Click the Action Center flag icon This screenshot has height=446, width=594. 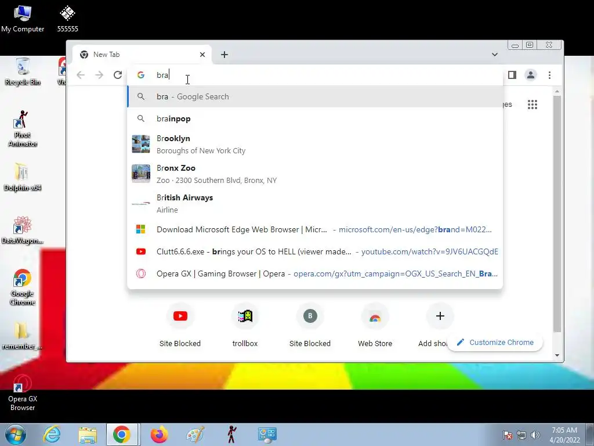coord(508,435)
